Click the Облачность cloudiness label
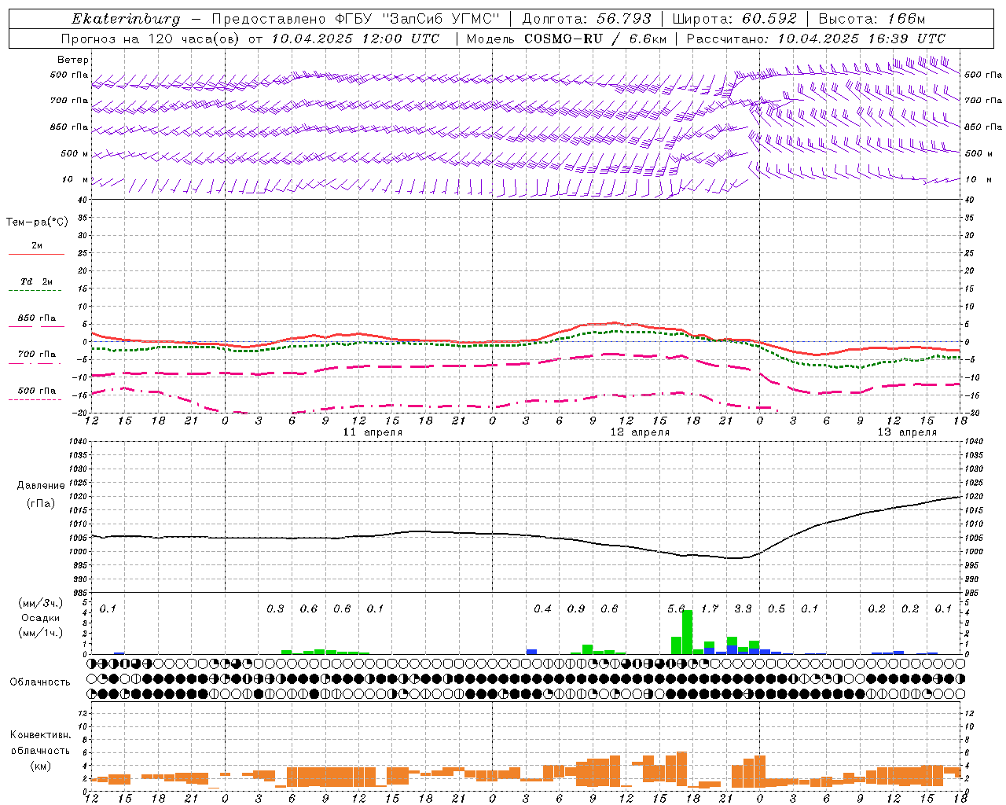 click(x=40, y=682)
